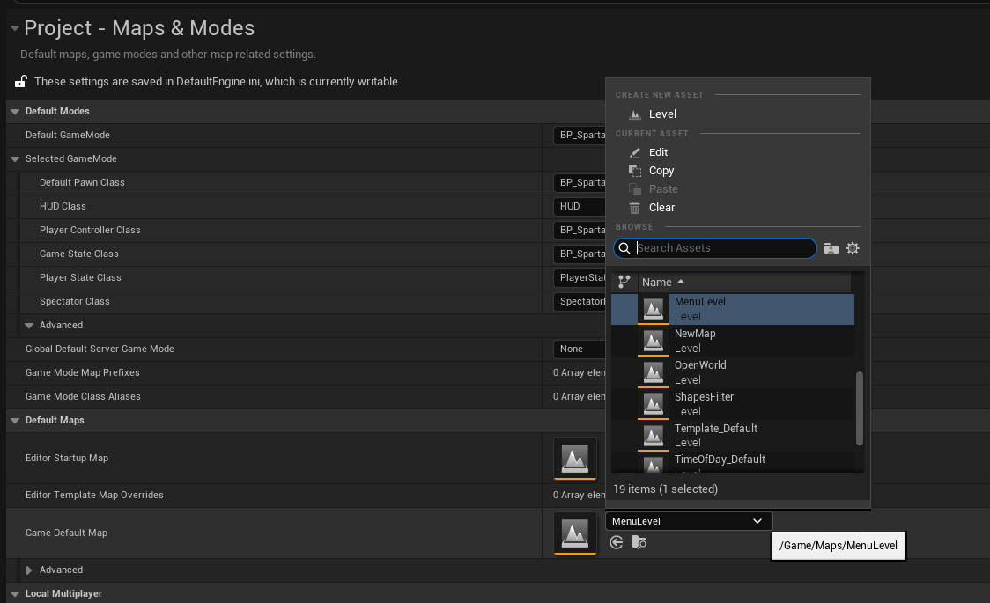Click the use selected asset arrow icon
990x603 pixels.
(x=617, y=542)
